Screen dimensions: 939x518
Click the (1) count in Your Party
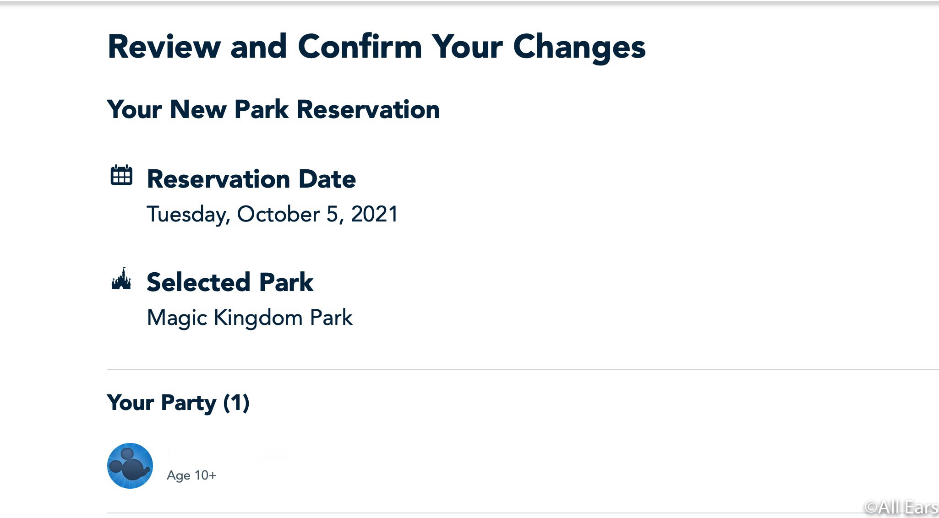pyautogui.click(x=236, y=403)
